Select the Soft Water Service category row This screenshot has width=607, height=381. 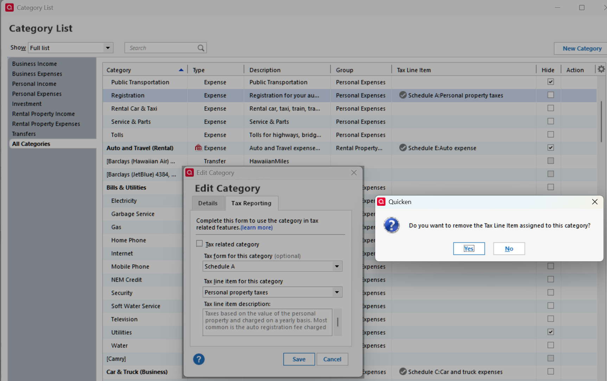tap(135, 306)
